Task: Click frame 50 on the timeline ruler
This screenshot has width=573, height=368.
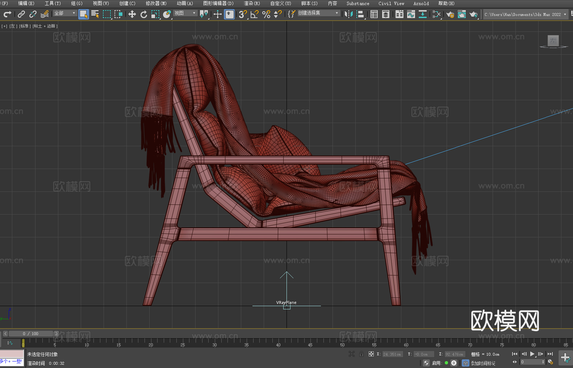Action: [342, 345]
